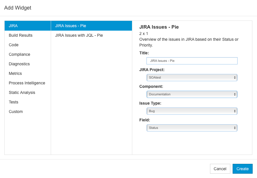
Task: Select the Tests category
Action: pyautogui.click(x=28, y=102)
